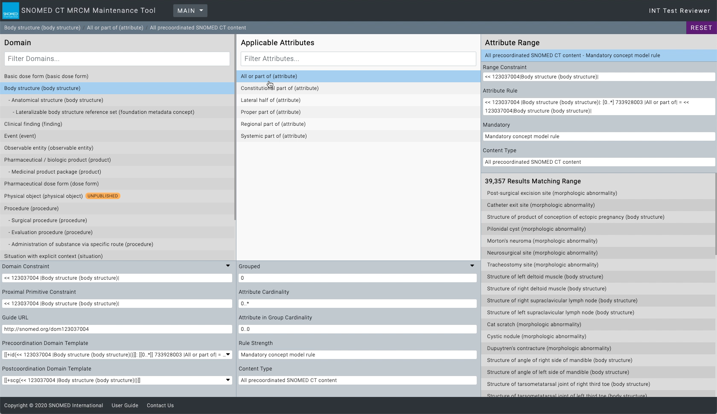Viewport: 717px width, 414px height.
Task: Click Body structure breadcrumb link
Action: pyautogui.click(x=42, y=28)
